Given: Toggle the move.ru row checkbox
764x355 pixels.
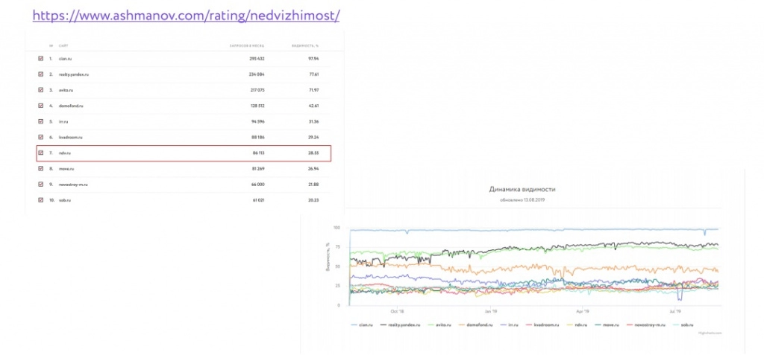Looking at the screenshot, I should click(41, 169).
